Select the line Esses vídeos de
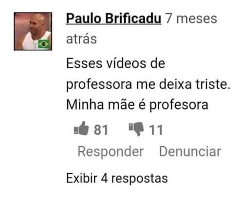The width and height of the screenshot is (239, 198). [116, 63]
